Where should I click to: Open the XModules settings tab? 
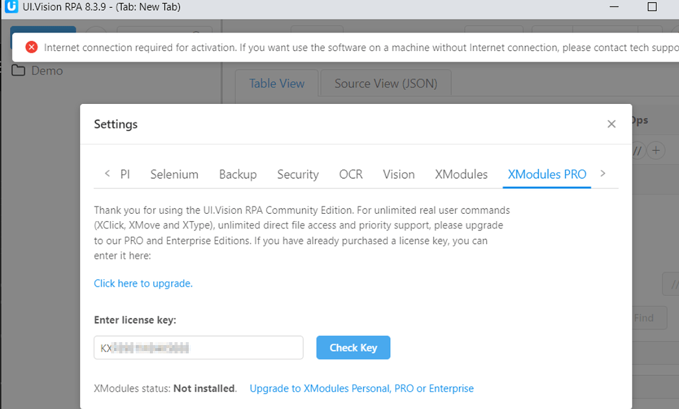461,174
